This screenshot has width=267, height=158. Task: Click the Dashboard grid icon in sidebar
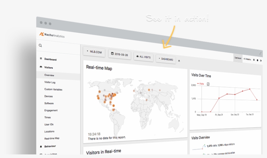[x=41, y=58]
